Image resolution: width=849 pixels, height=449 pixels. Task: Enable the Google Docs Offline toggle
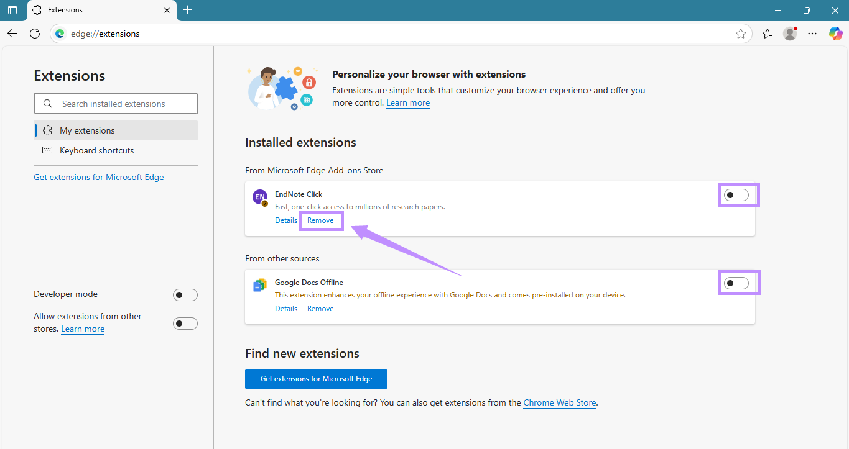tap(736, 283)
